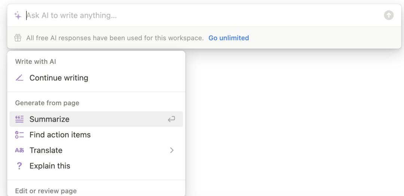Click the Continue writing pencil icon
The height and width of the screenshot is (196, 404).
pos(19,78)
